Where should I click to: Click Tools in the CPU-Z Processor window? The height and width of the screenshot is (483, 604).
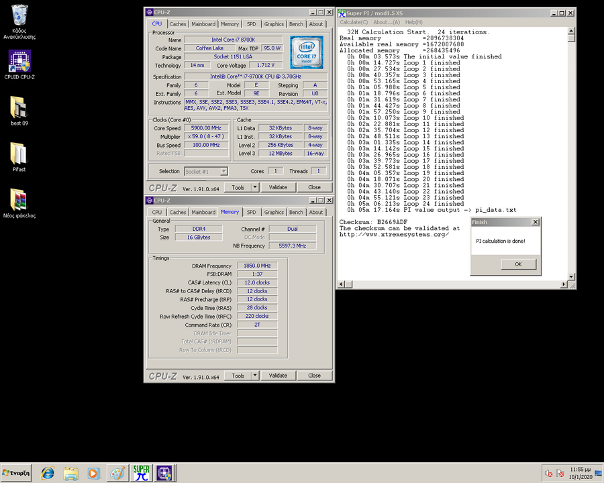(x=238, y=188)
